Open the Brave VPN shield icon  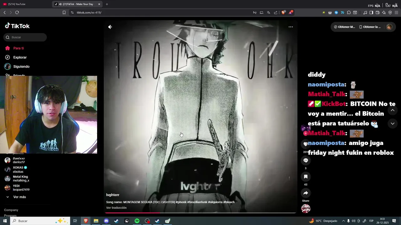pyautogui.click(x=390, y=12)
